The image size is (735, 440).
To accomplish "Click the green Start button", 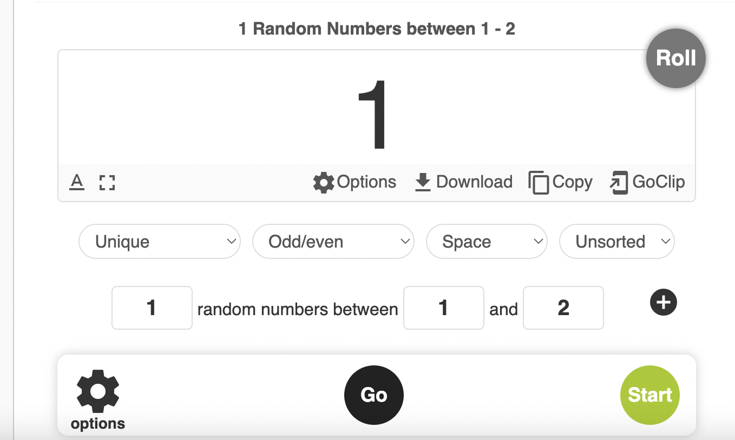I will coord(650,395).
